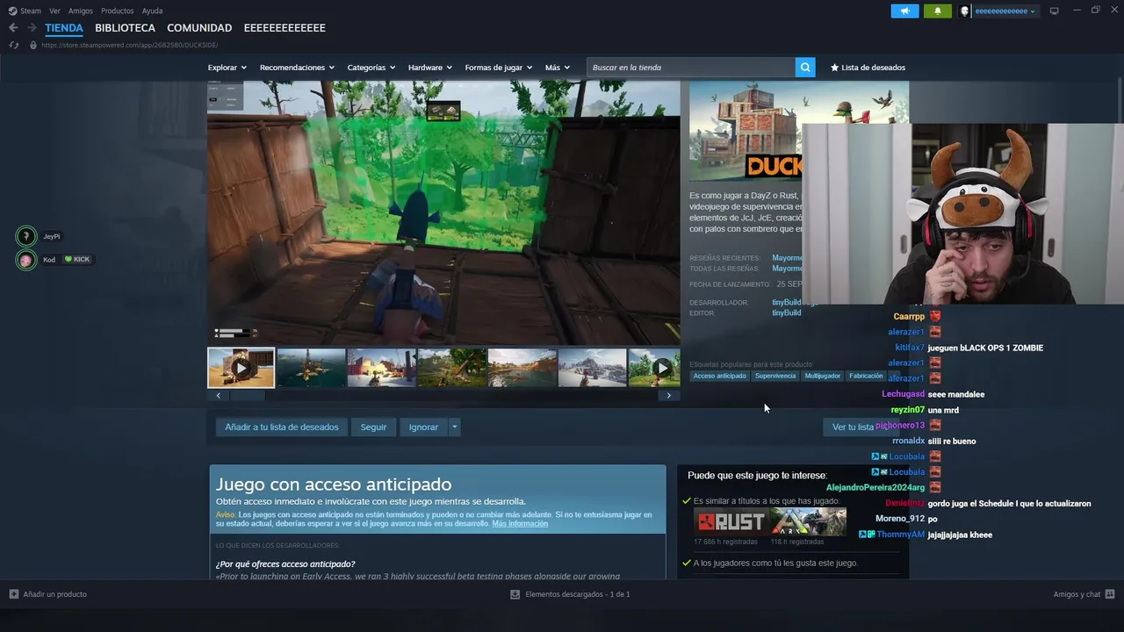Open the EEEEEEEEEEEEE profile tab
The image size is (1124, 632).
[x=285, y=28]
